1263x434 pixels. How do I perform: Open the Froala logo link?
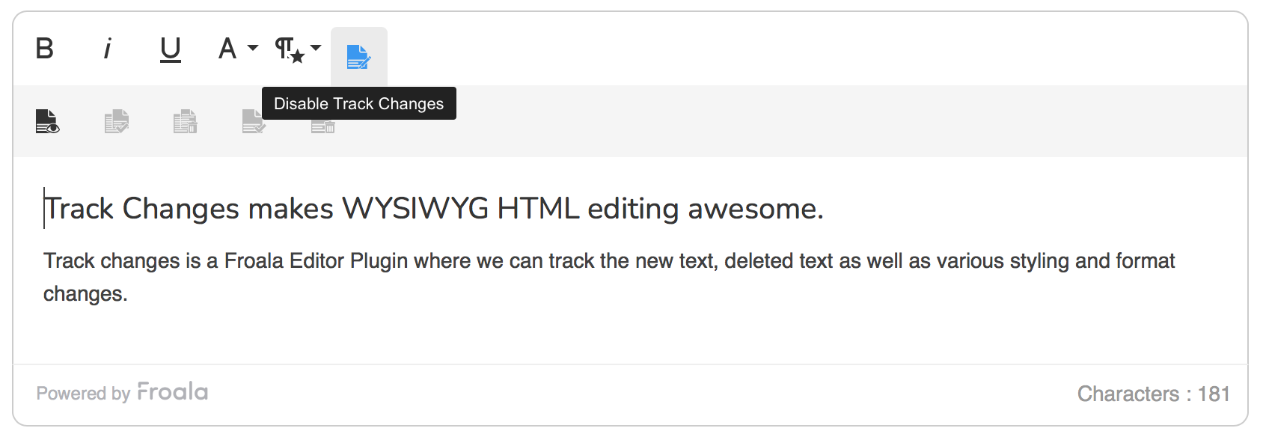tap(173, 392)
